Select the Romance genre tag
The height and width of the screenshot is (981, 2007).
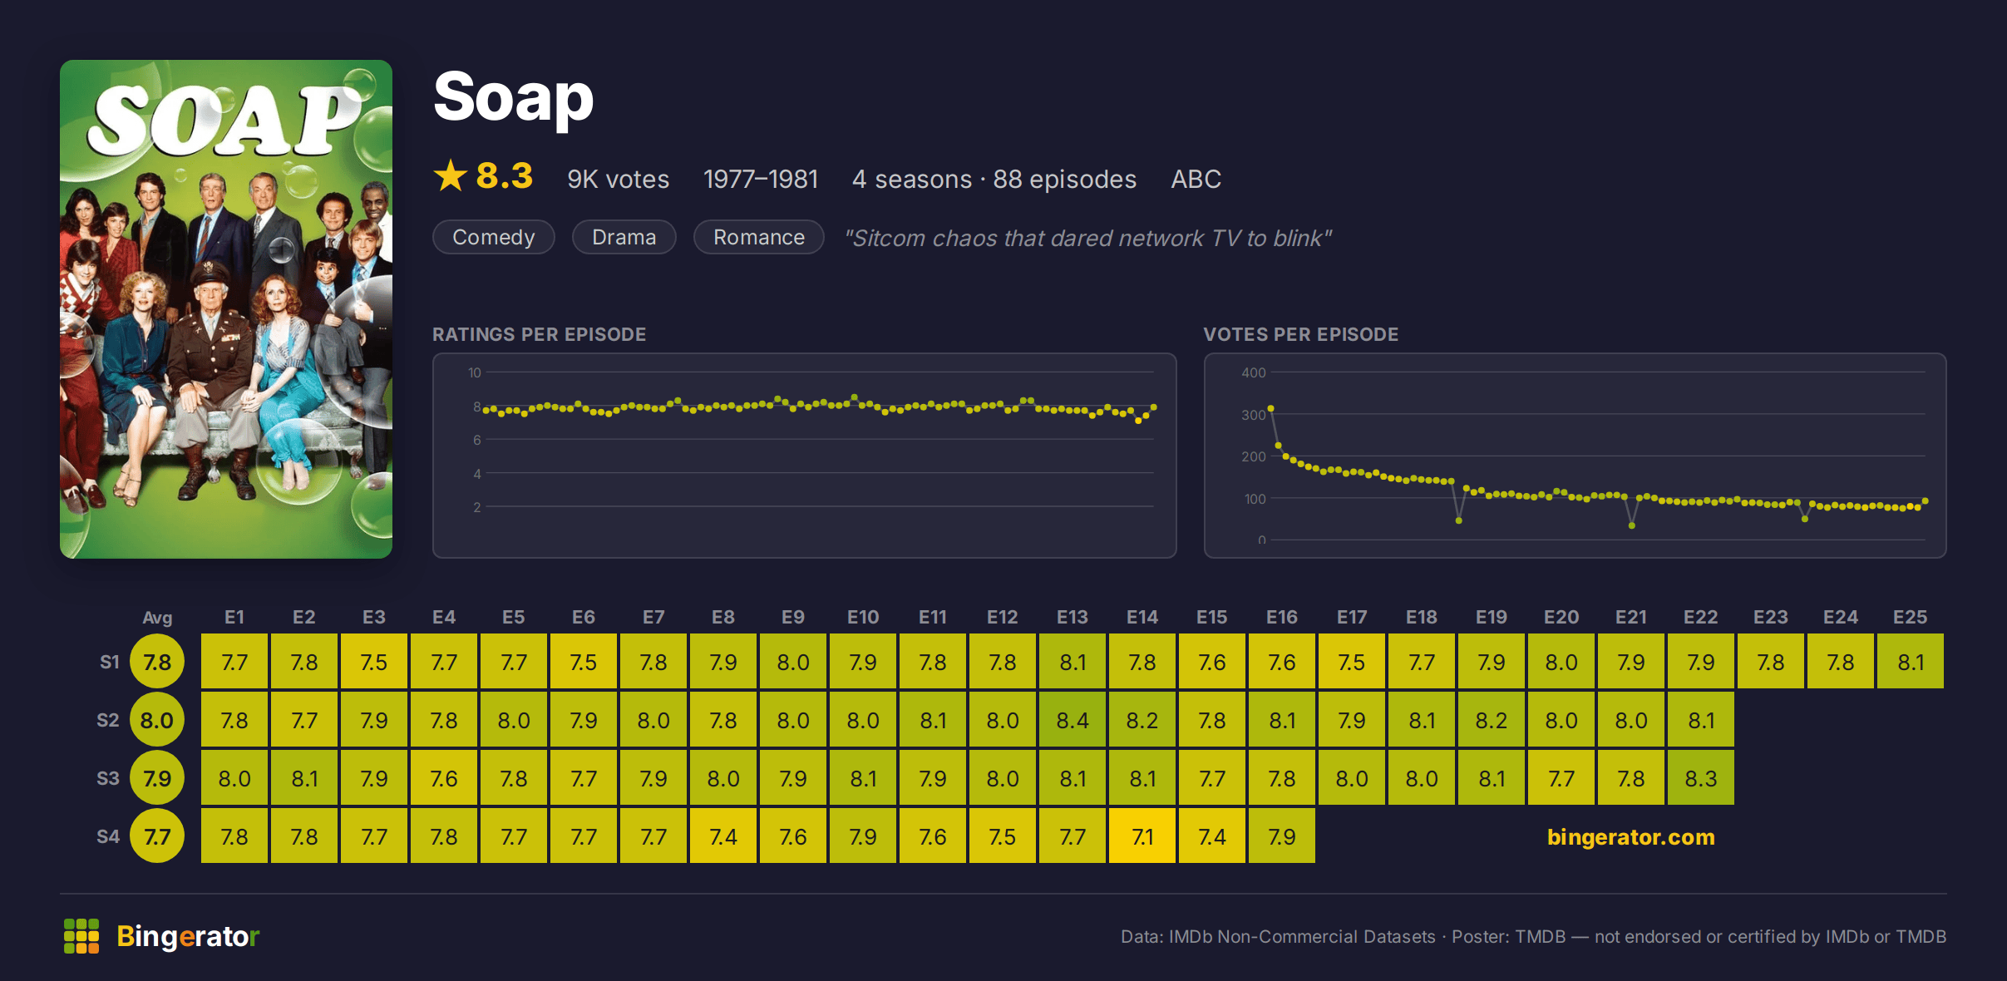[758, 237]
